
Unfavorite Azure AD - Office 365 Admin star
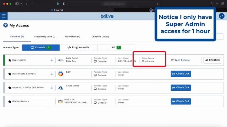[x=10, y=88]
